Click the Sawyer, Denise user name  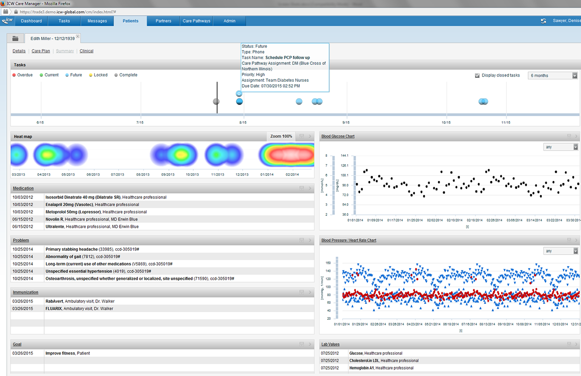(x=566, y=21)
